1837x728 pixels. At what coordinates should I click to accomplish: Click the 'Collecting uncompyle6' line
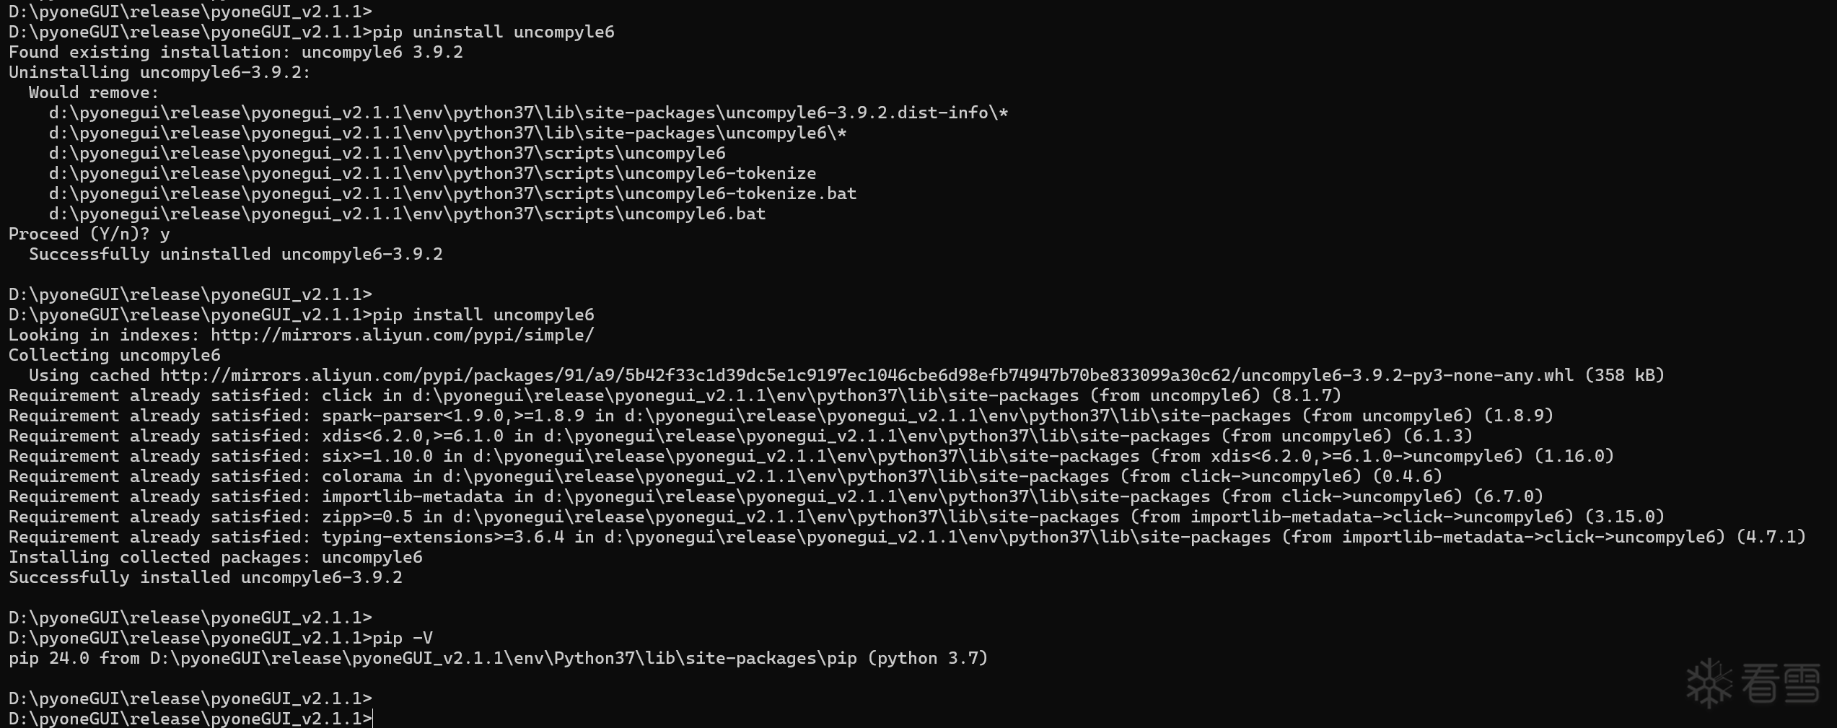click(114, 356)
